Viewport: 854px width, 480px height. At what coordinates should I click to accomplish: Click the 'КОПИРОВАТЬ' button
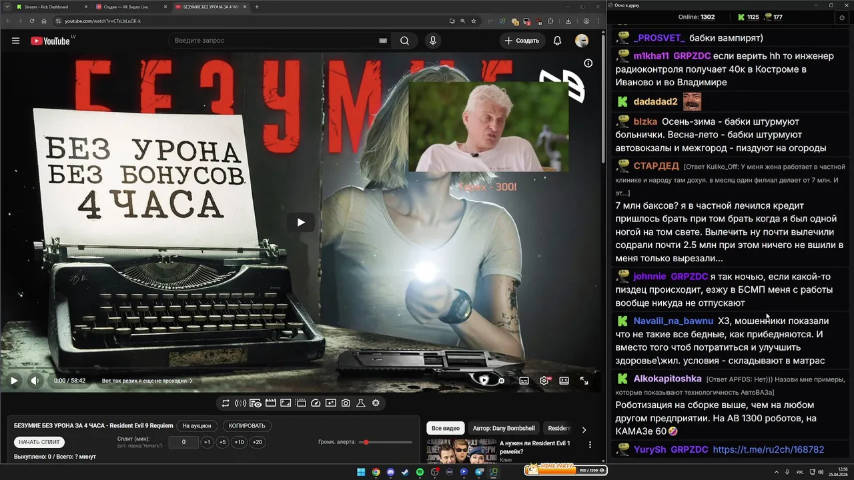pos(247,425)
